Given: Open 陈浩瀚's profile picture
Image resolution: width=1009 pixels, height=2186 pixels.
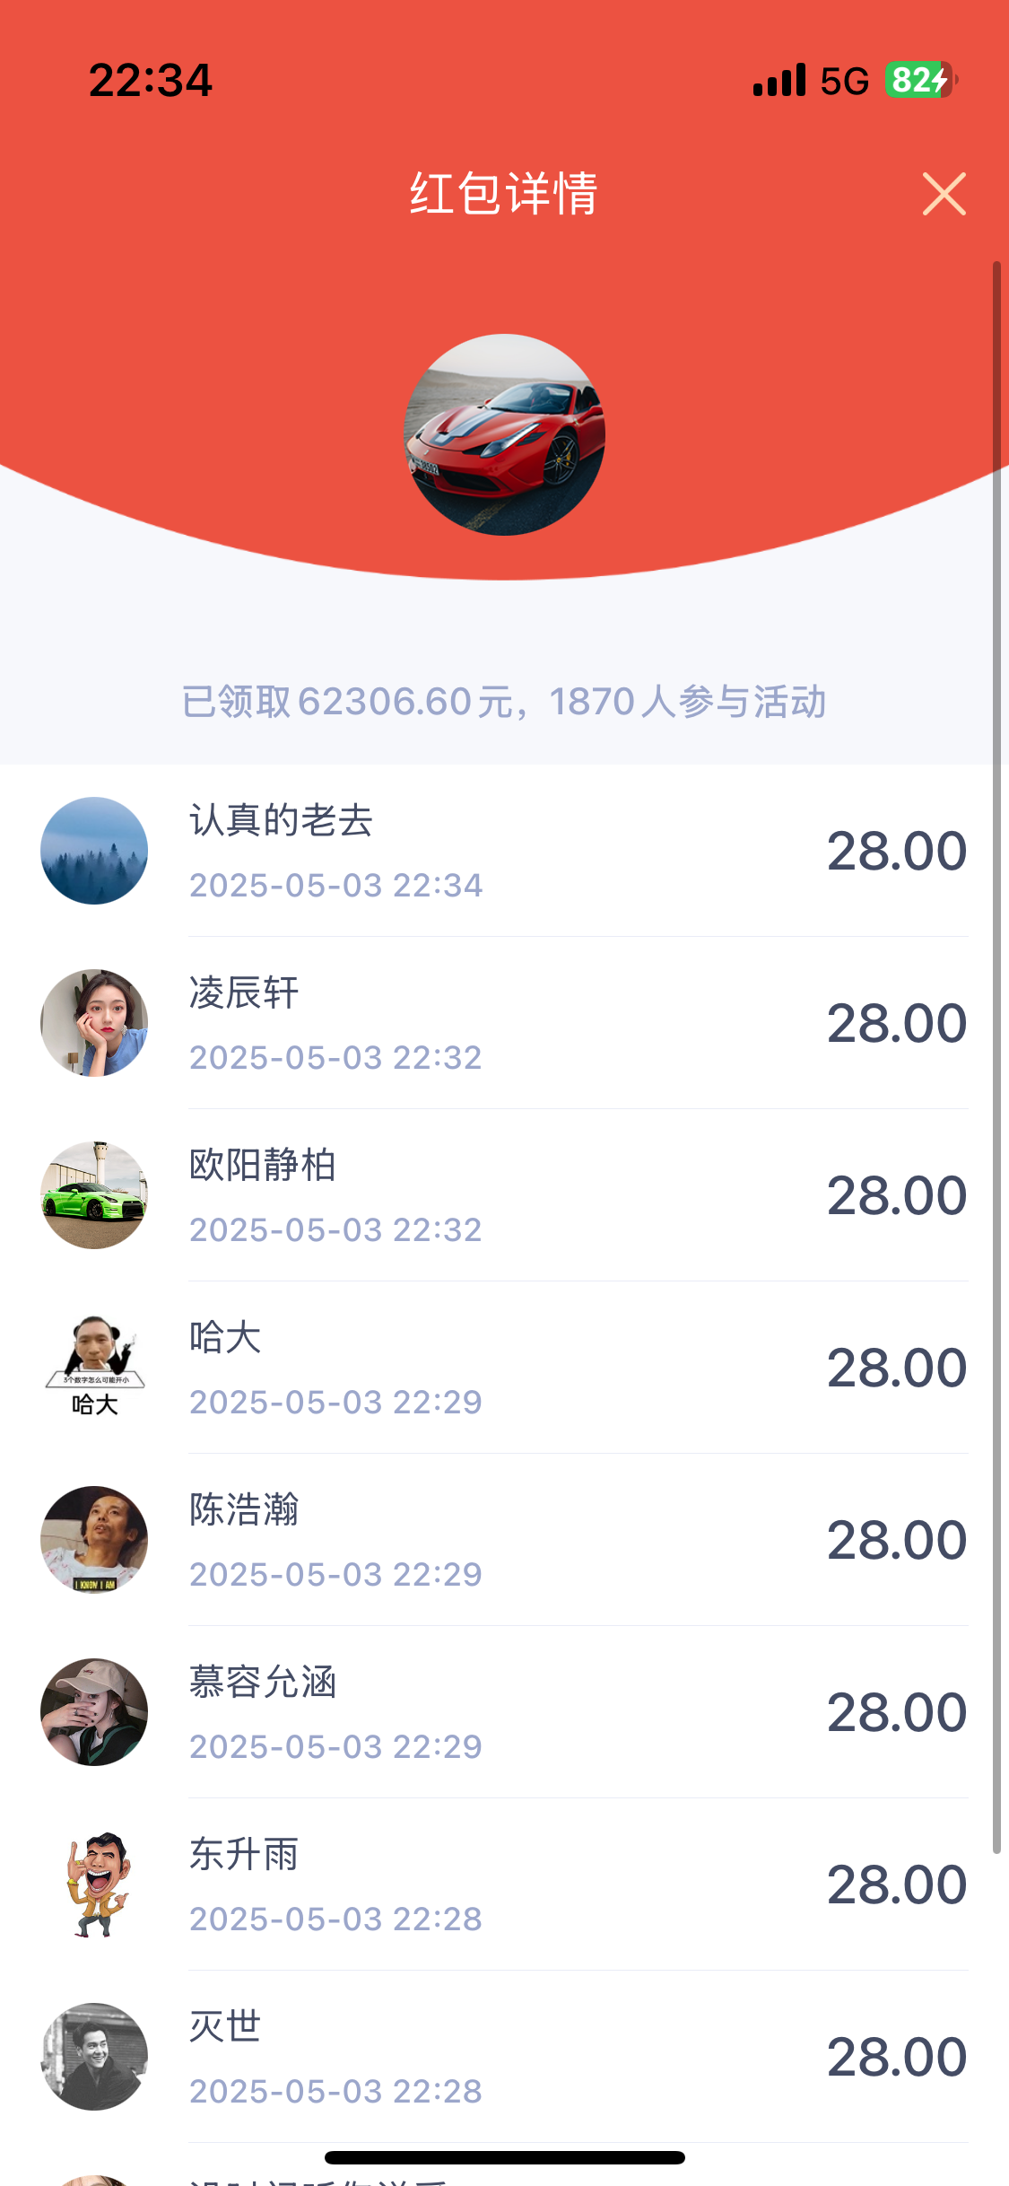Looking at the screenshot, I should point(94,1540).
